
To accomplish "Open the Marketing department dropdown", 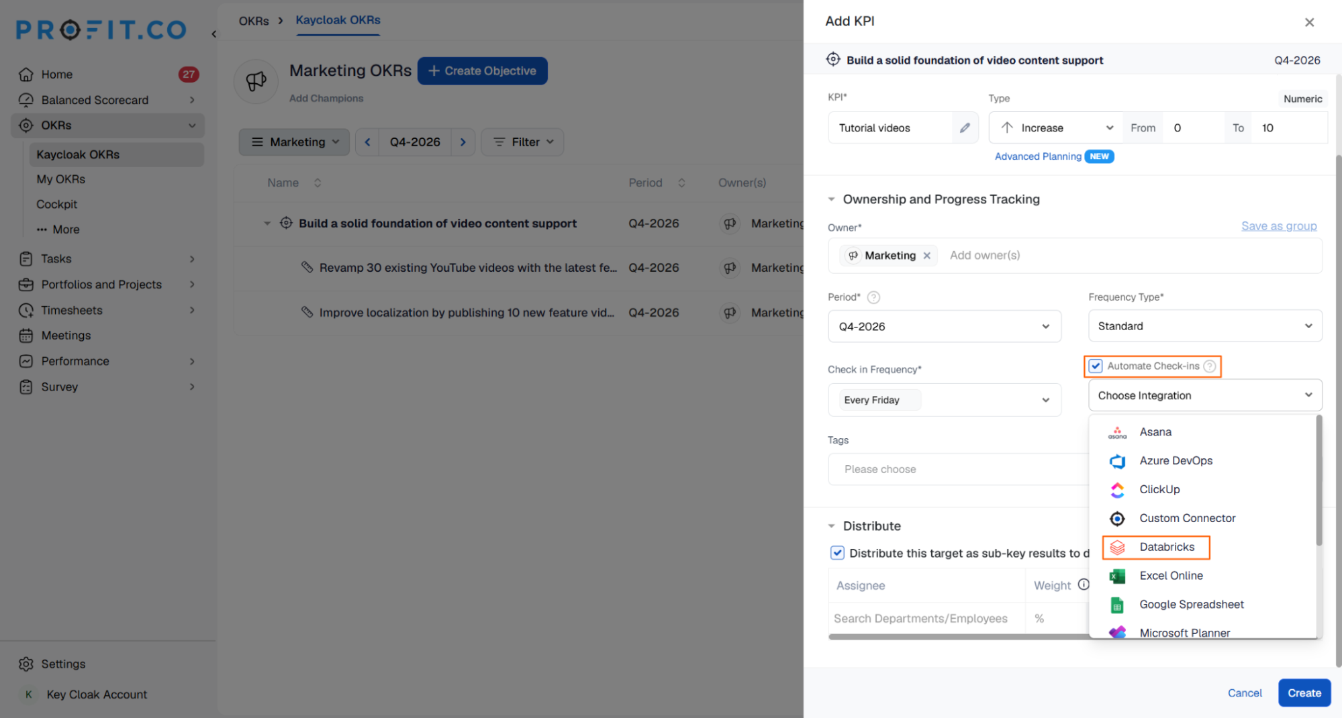I will 294,142.
